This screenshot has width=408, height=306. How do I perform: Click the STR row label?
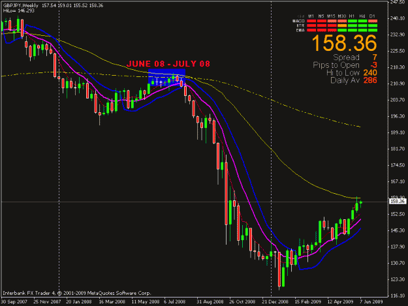point(300,25)
